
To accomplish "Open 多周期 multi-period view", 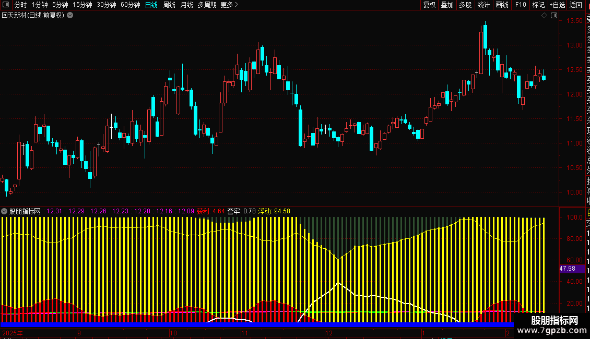I will (207, 5).
